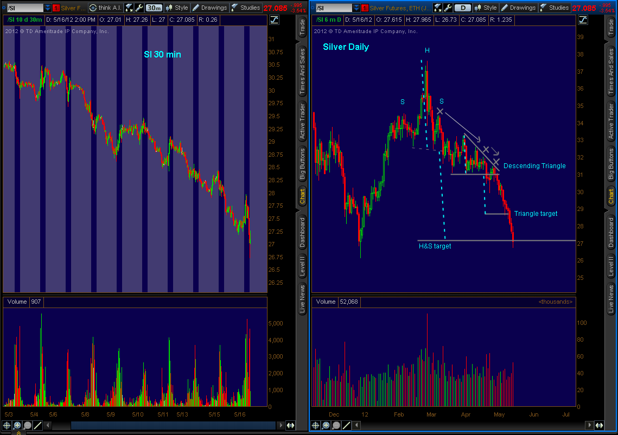Open think A.I. on the left chart
Screen dimensions: 618x435
105,8
